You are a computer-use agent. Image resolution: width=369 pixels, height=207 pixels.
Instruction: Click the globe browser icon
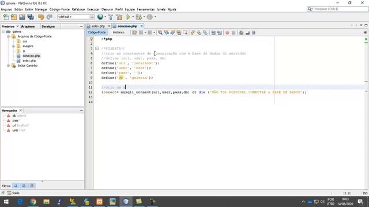pyautogui.click(x=100, y=17)
